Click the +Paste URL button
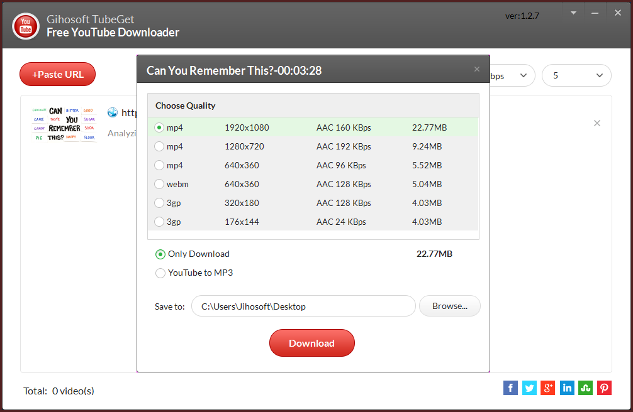Screen dimensions: 633x412 pos(57,74)
